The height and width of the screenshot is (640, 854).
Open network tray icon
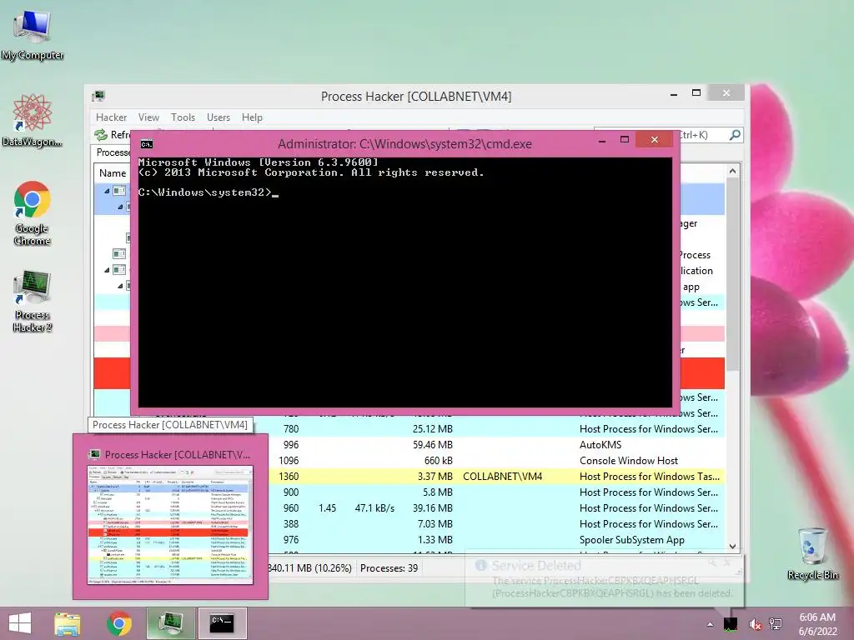coord(776,624)
